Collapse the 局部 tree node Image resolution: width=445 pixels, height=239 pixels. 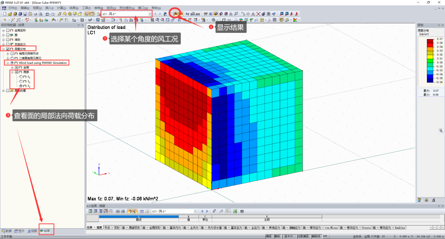(x=12, y=72)
